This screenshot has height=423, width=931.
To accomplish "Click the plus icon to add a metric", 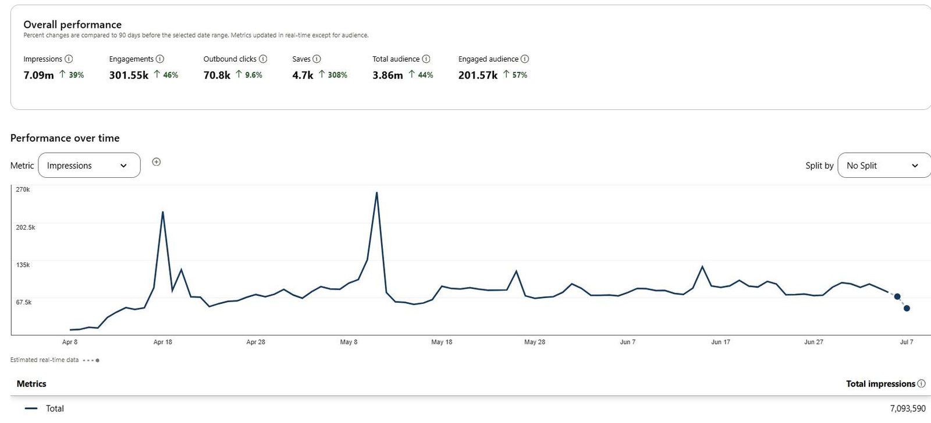I will pos(156,162).
